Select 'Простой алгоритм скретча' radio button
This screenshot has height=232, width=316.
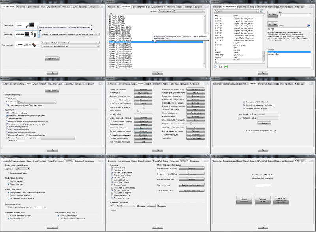[x=8, y=196]
